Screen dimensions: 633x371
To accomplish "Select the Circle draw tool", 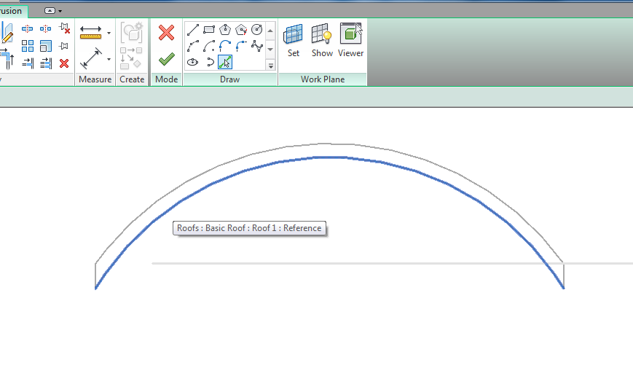I will [256, 30].
